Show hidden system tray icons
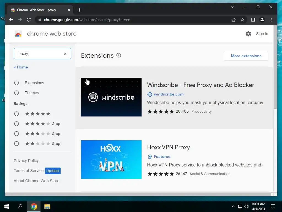This screenshot has height=212, width=282. click(x=233, y=206)
